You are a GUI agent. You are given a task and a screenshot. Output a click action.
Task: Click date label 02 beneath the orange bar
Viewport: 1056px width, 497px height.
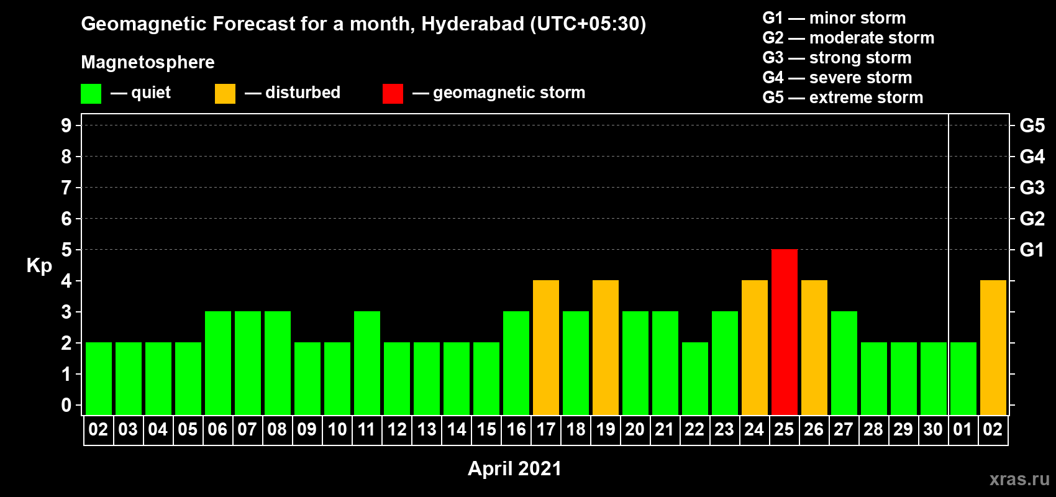(x=993, y=429)
